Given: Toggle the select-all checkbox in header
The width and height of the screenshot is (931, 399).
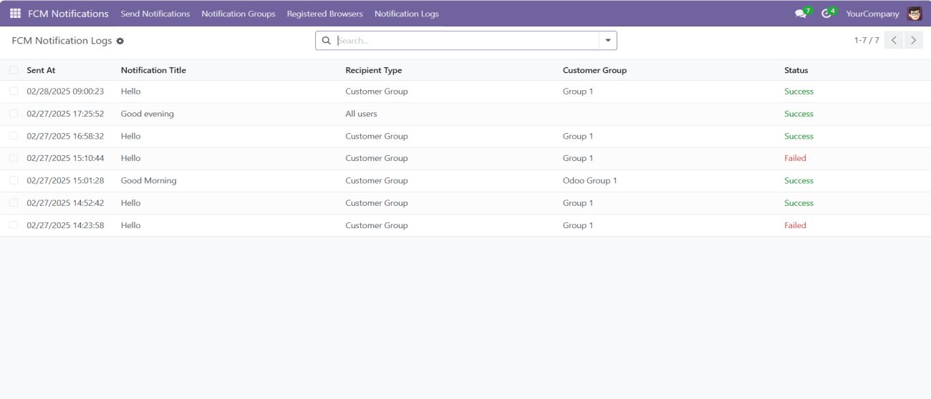Looking at the screenshot, I should pyautogui.click(x=14, y=70).
